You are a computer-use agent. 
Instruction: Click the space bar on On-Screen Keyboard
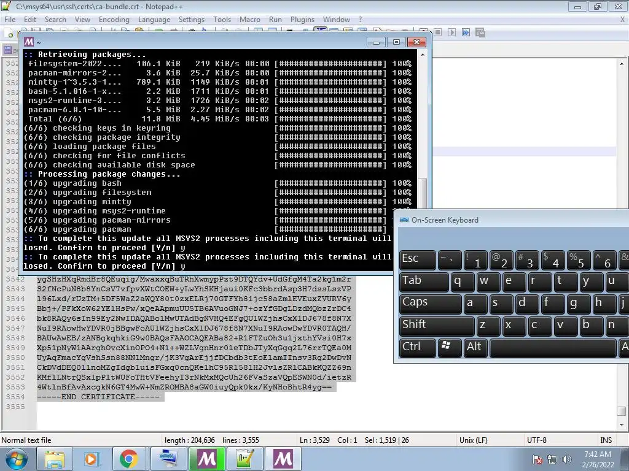[553, 347]
